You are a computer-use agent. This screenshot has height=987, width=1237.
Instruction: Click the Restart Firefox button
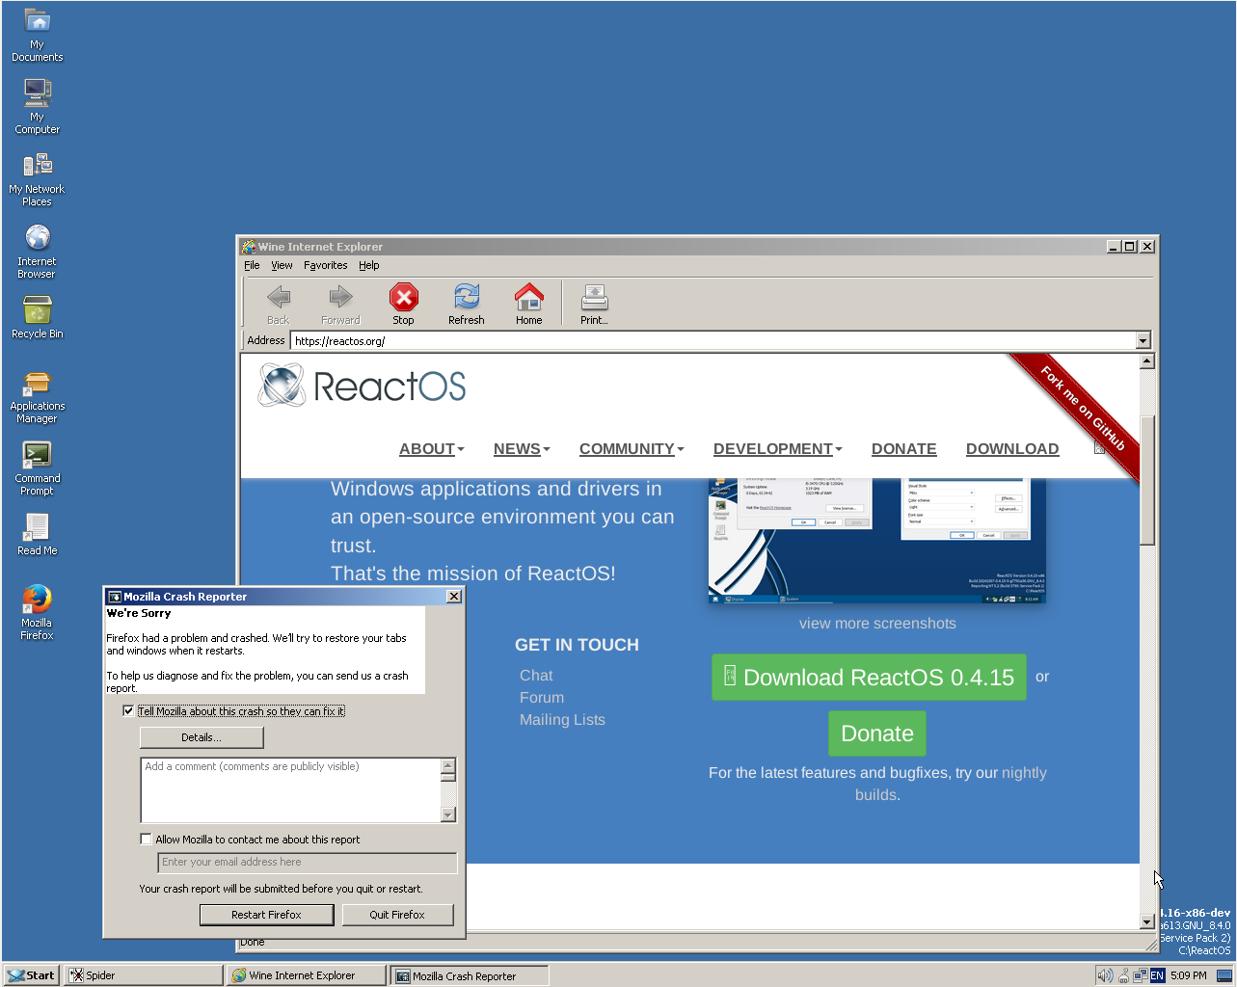[x=266, y=915]
